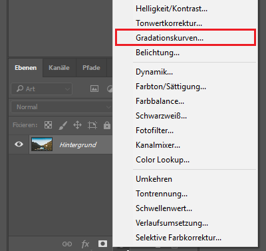Open the Normal blend mode dropdown
266x251 pixels.
tap(62, 107)
